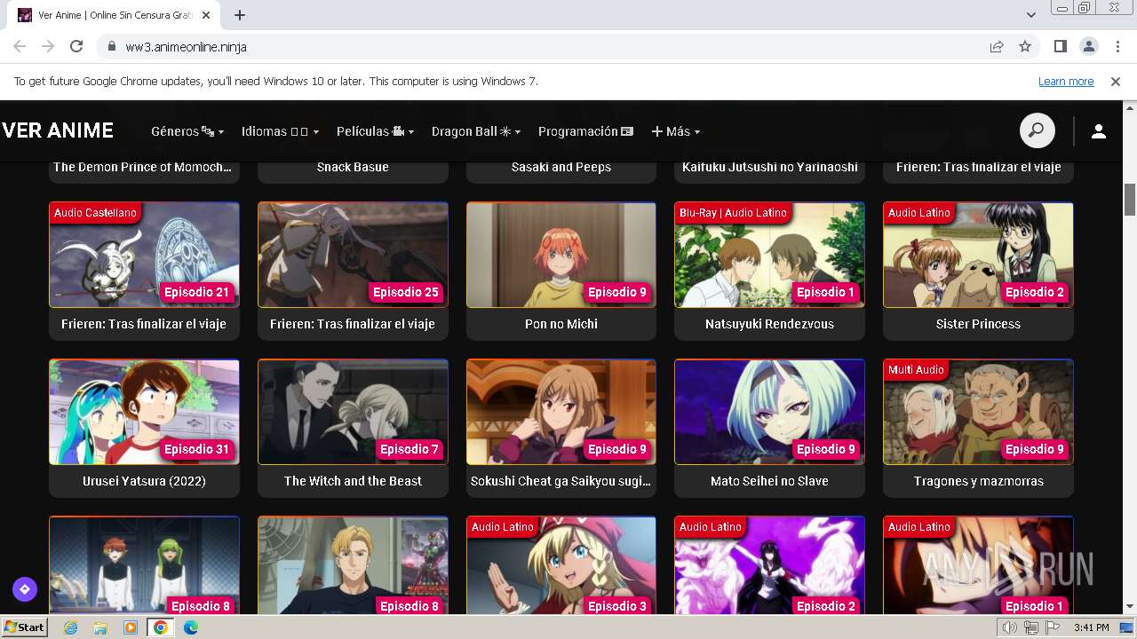Open the Programación menu item
Image resolution: width=1137 pixels, height=639 pixels.
pos(585,131)
